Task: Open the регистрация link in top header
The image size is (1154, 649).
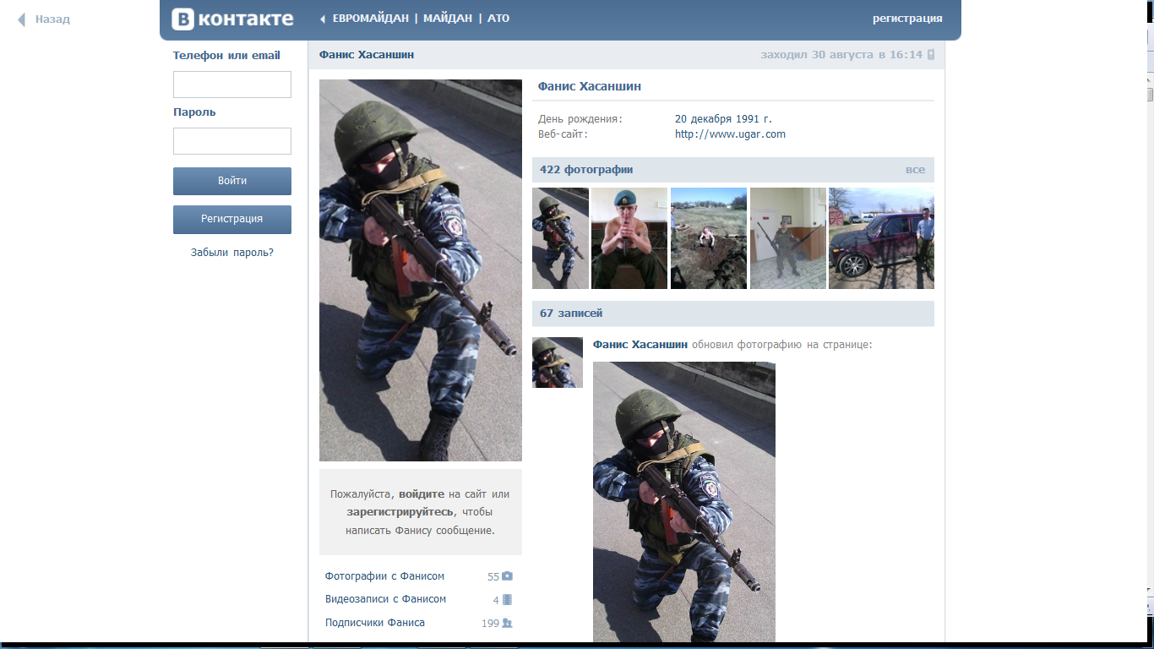Action: click(x=907, y=19)
